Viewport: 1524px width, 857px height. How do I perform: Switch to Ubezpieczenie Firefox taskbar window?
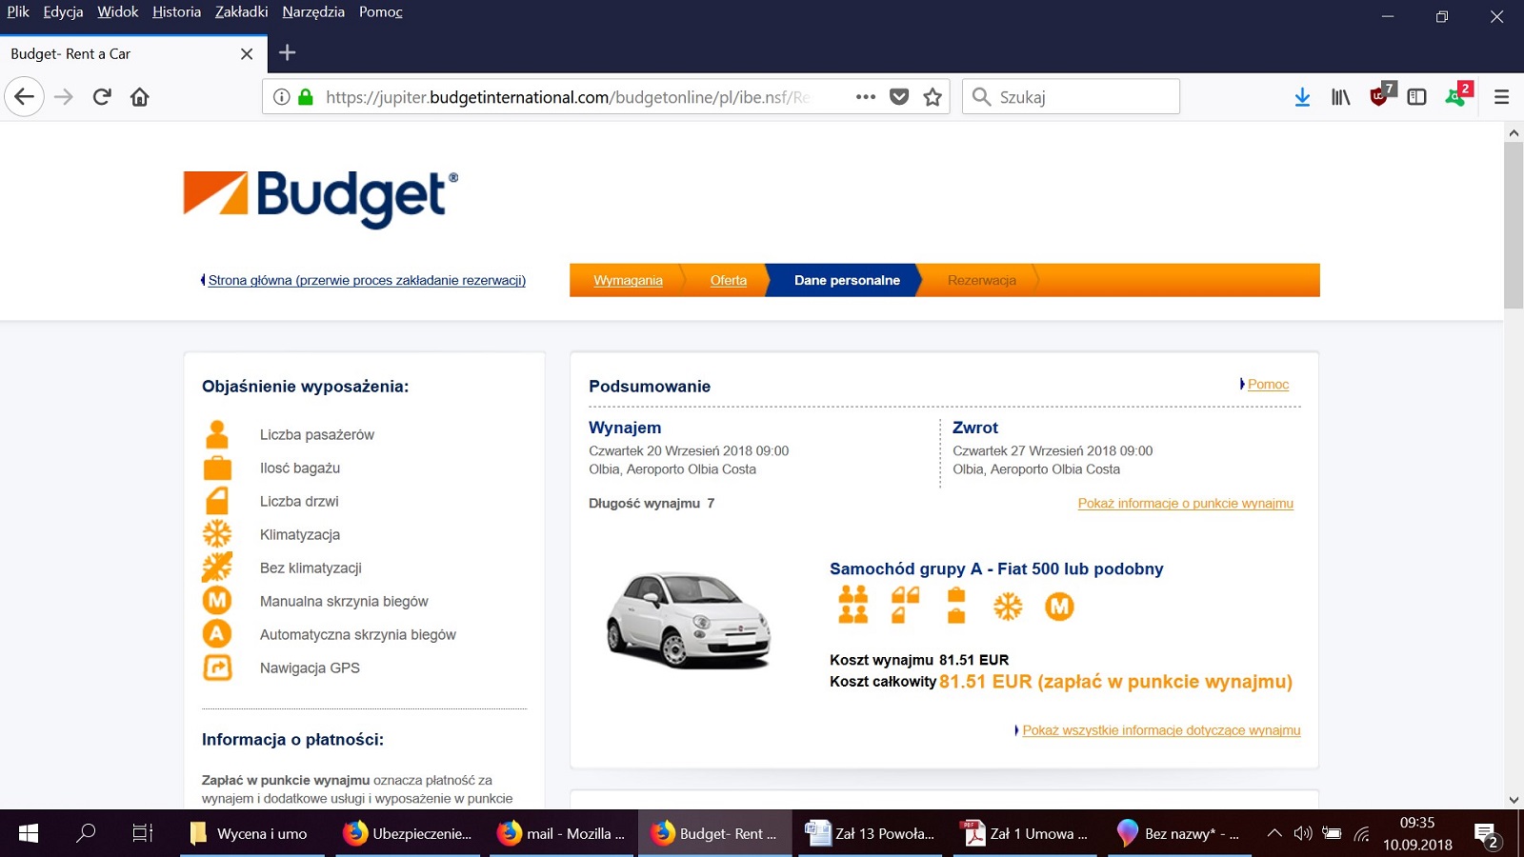[408, 833]
